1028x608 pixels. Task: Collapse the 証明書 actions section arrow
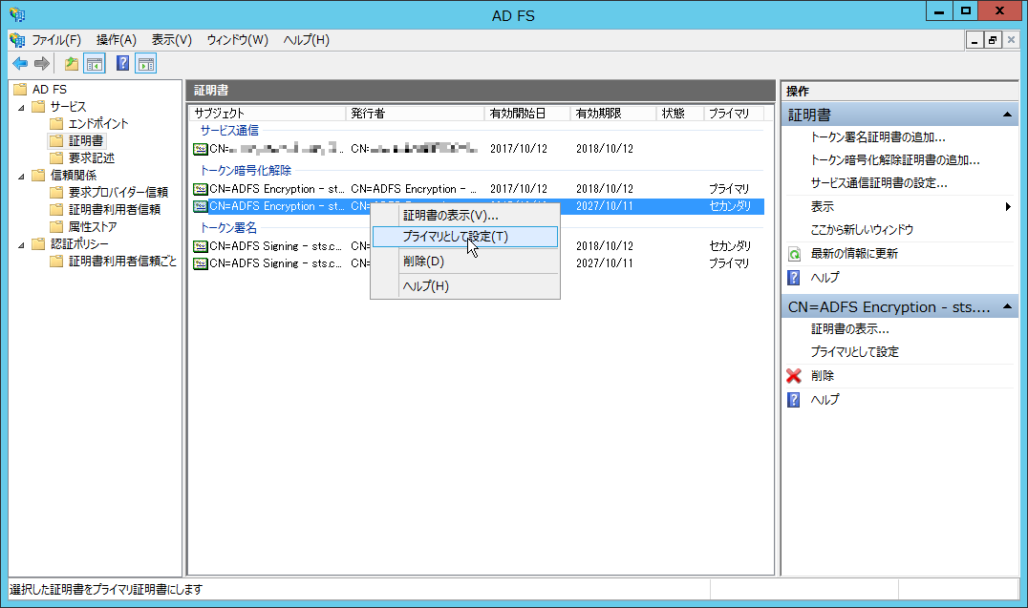1007,115
